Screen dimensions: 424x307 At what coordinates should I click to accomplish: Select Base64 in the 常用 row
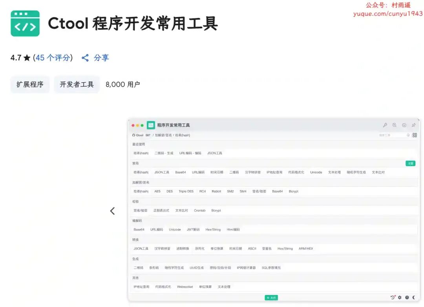(x=180, y=172)
